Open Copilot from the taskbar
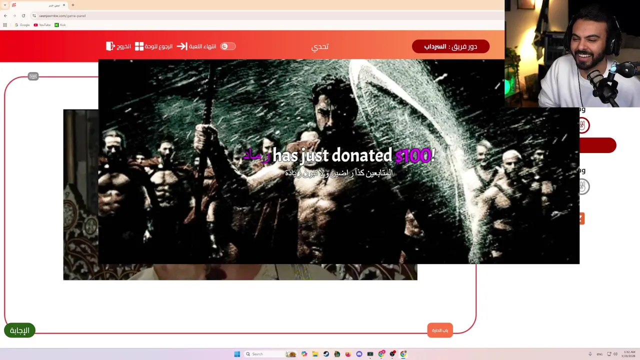 point(304,354)
